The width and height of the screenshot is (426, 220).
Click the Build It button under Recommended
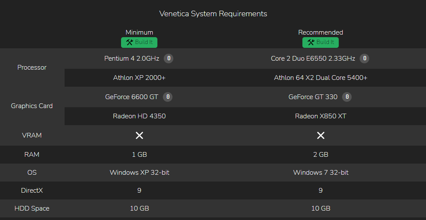click(320, 42)
